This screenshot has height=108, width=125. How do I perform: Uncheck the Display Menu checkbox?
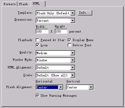click(x=69, y=40)
